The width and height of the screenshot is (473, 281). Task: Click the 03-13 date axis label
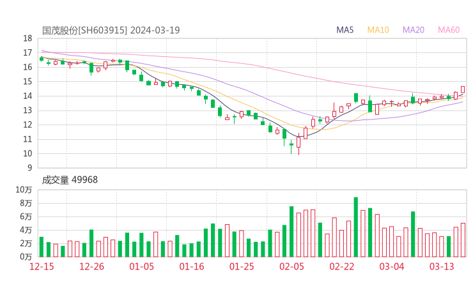pos(442,266)
